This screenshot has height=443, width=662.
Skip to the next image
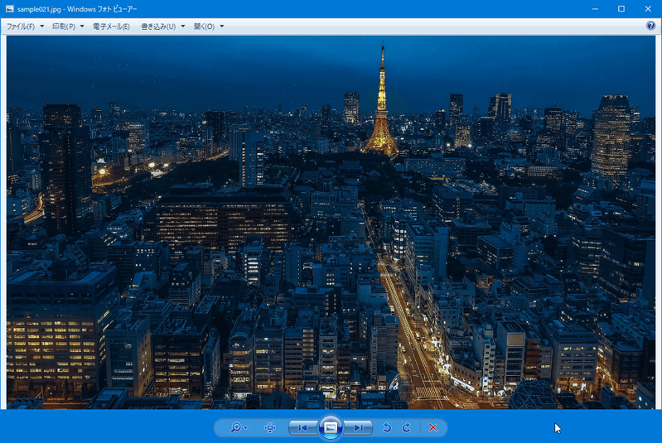click(x=358, y=428)
